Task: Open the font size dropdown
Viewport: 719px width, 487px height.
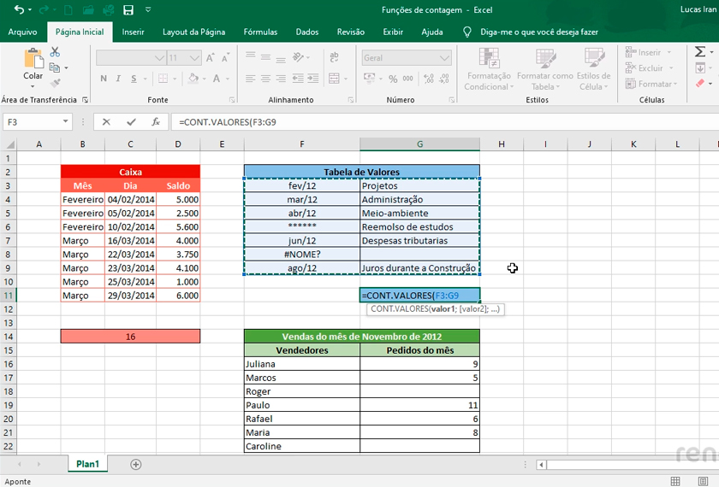Action: click(x=196, y=58)
